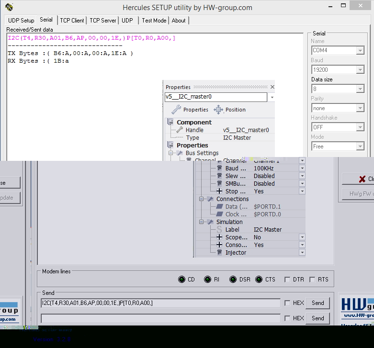Open the Baud 100KHz value dropdown
Image resolution: width=374 pixels, height=348 pixels.
point(302,168)
